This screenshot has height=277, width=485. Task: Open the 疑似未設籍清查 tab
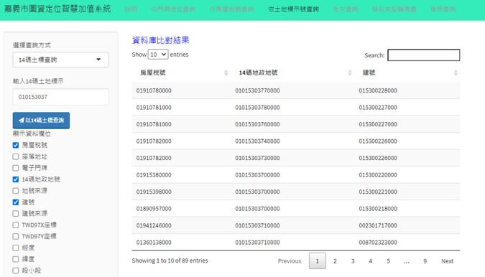pos(394,9)
